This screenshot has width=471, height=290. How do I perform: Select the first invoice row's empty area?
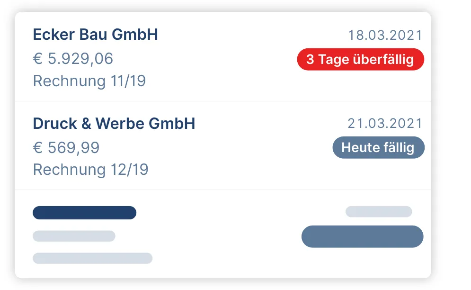(223, 56)
